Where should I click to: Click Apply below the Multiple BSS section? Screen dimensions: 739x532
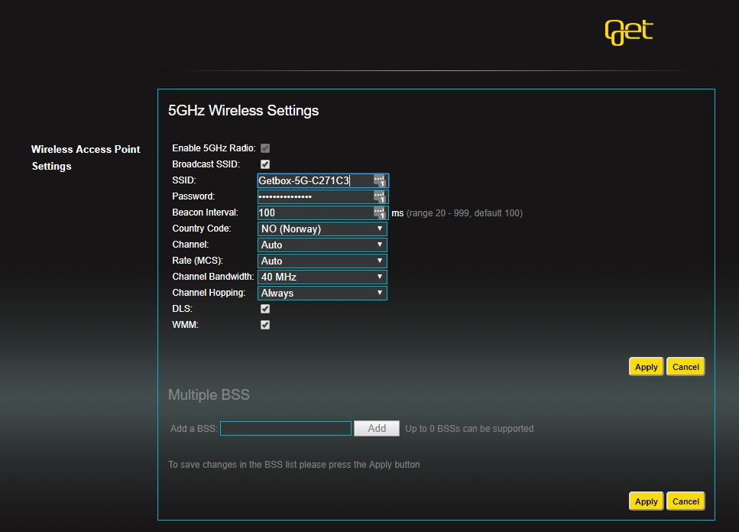(647, 501)
